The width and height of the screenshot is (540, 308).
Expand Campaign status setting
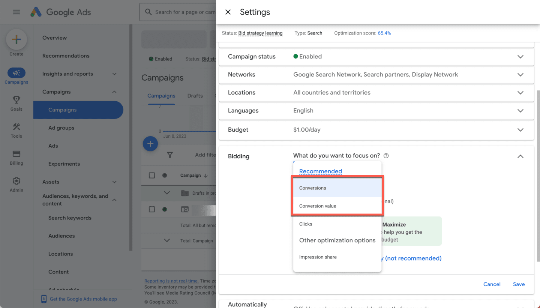click(x=520, y=57)
